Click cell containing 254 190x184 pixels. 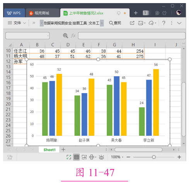133,51
